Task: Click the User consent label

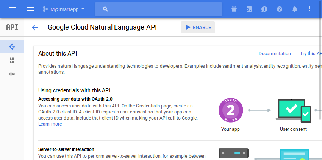Action: click(293, 129)
